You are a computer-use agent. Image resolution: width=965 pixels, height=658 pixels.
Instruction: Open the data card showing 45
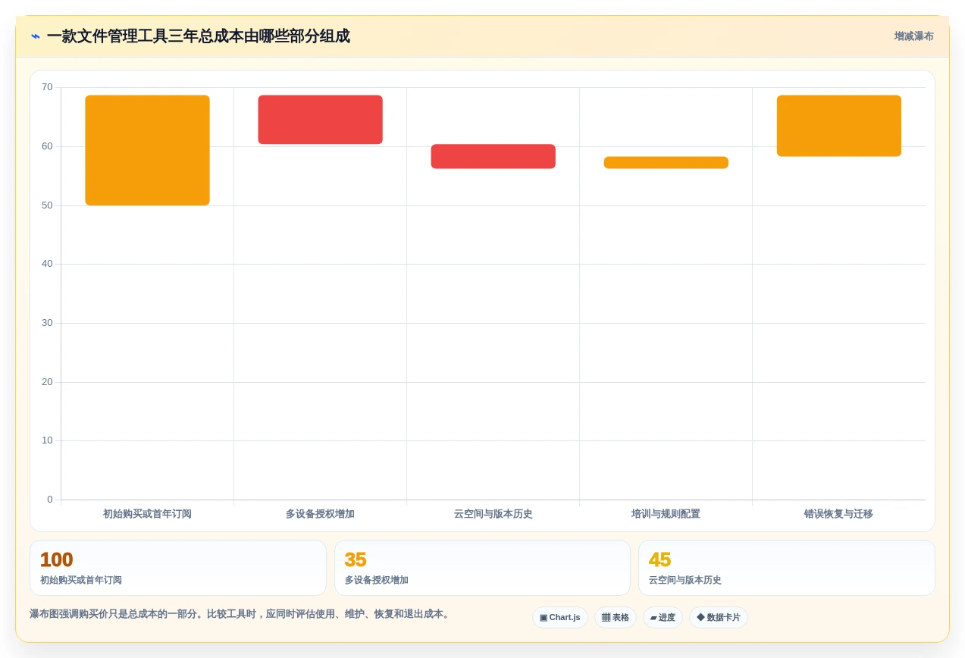click(787, 568)
